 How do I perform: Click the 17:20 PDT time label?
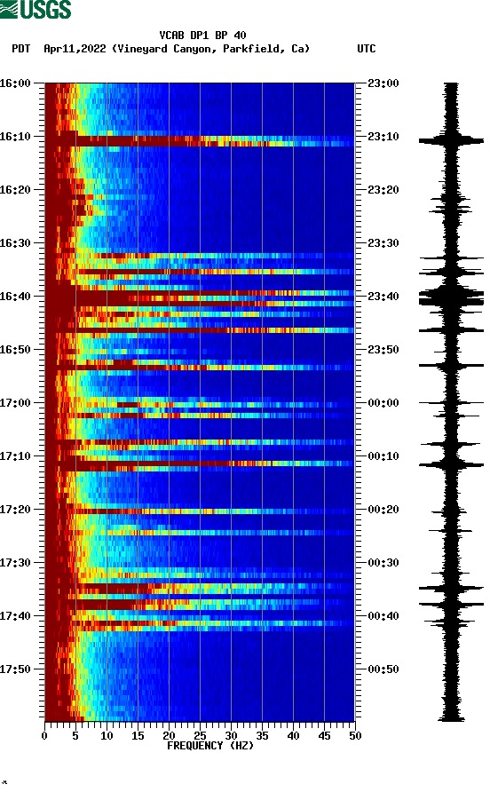pos(16,510)
